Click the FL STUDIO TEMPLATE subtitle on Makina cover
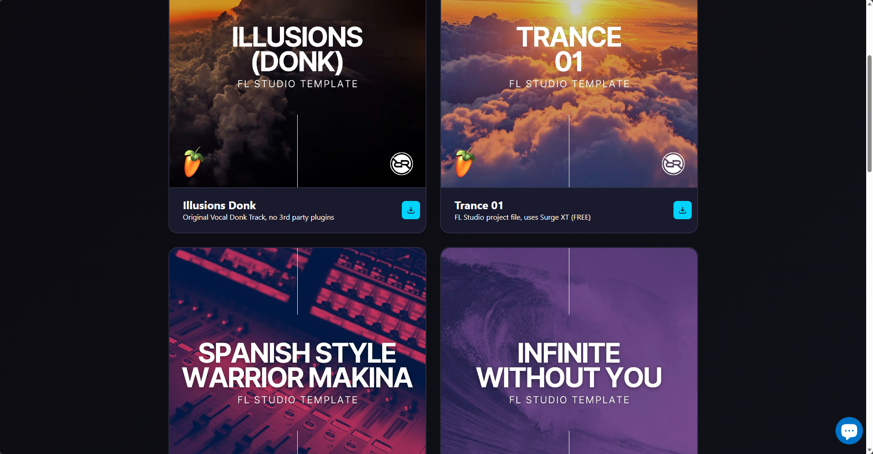The image size is (873, 454). tap(297, 400)
